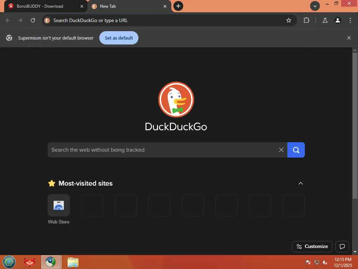358x269 pixels.
Task: Open the network tray icon
Action: (316, 262)
